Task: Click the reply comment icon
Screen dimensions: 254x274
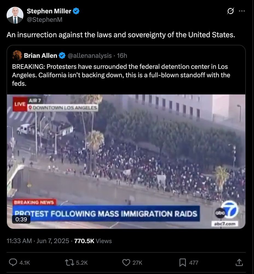Action: point(13,262)
